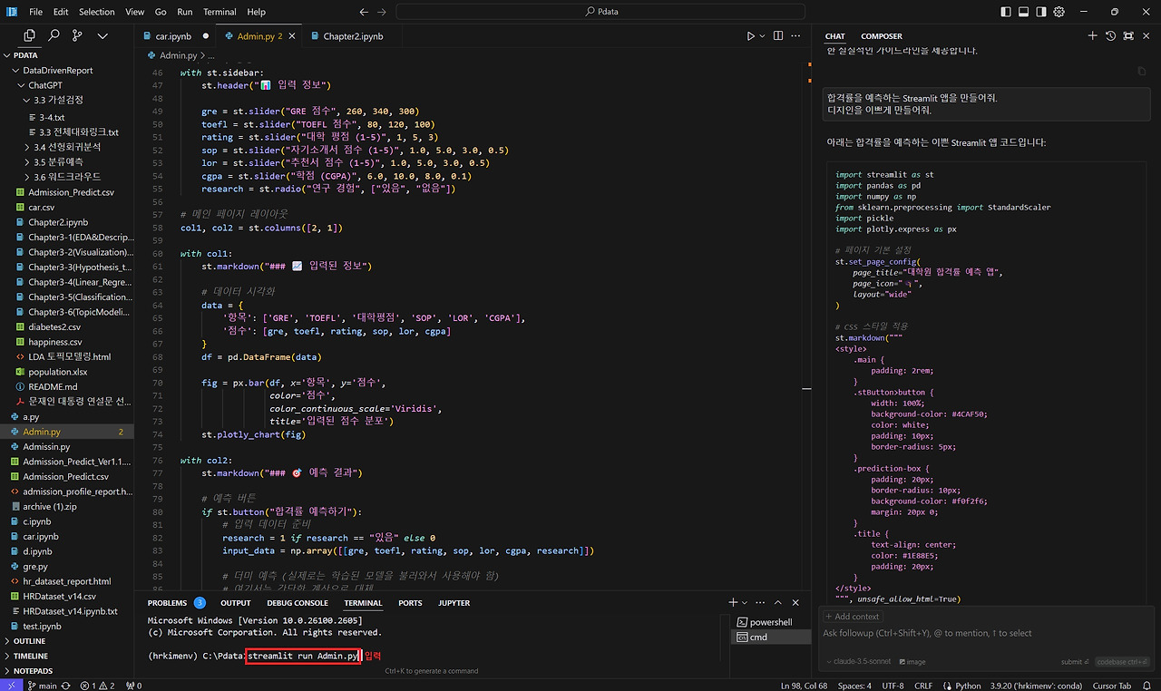Click the chat followup input field
Viewport: 1161px width, 691px height.
[x=986, y=633]
